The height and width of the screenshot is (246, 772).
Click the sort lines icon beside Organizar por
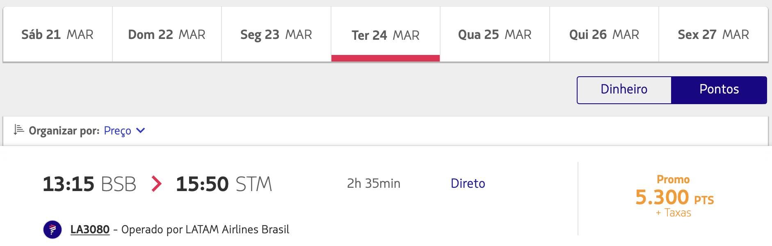pos(19,130)
